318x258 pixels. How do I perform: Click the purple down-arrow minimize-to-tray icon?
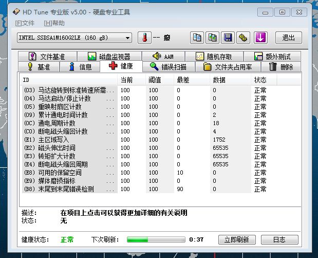[260, 38]
